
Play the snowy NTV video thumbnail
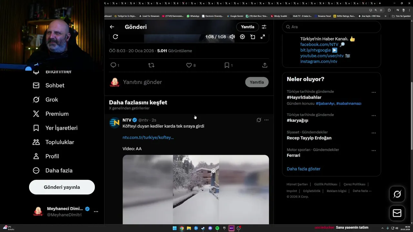tap(196, 189)
